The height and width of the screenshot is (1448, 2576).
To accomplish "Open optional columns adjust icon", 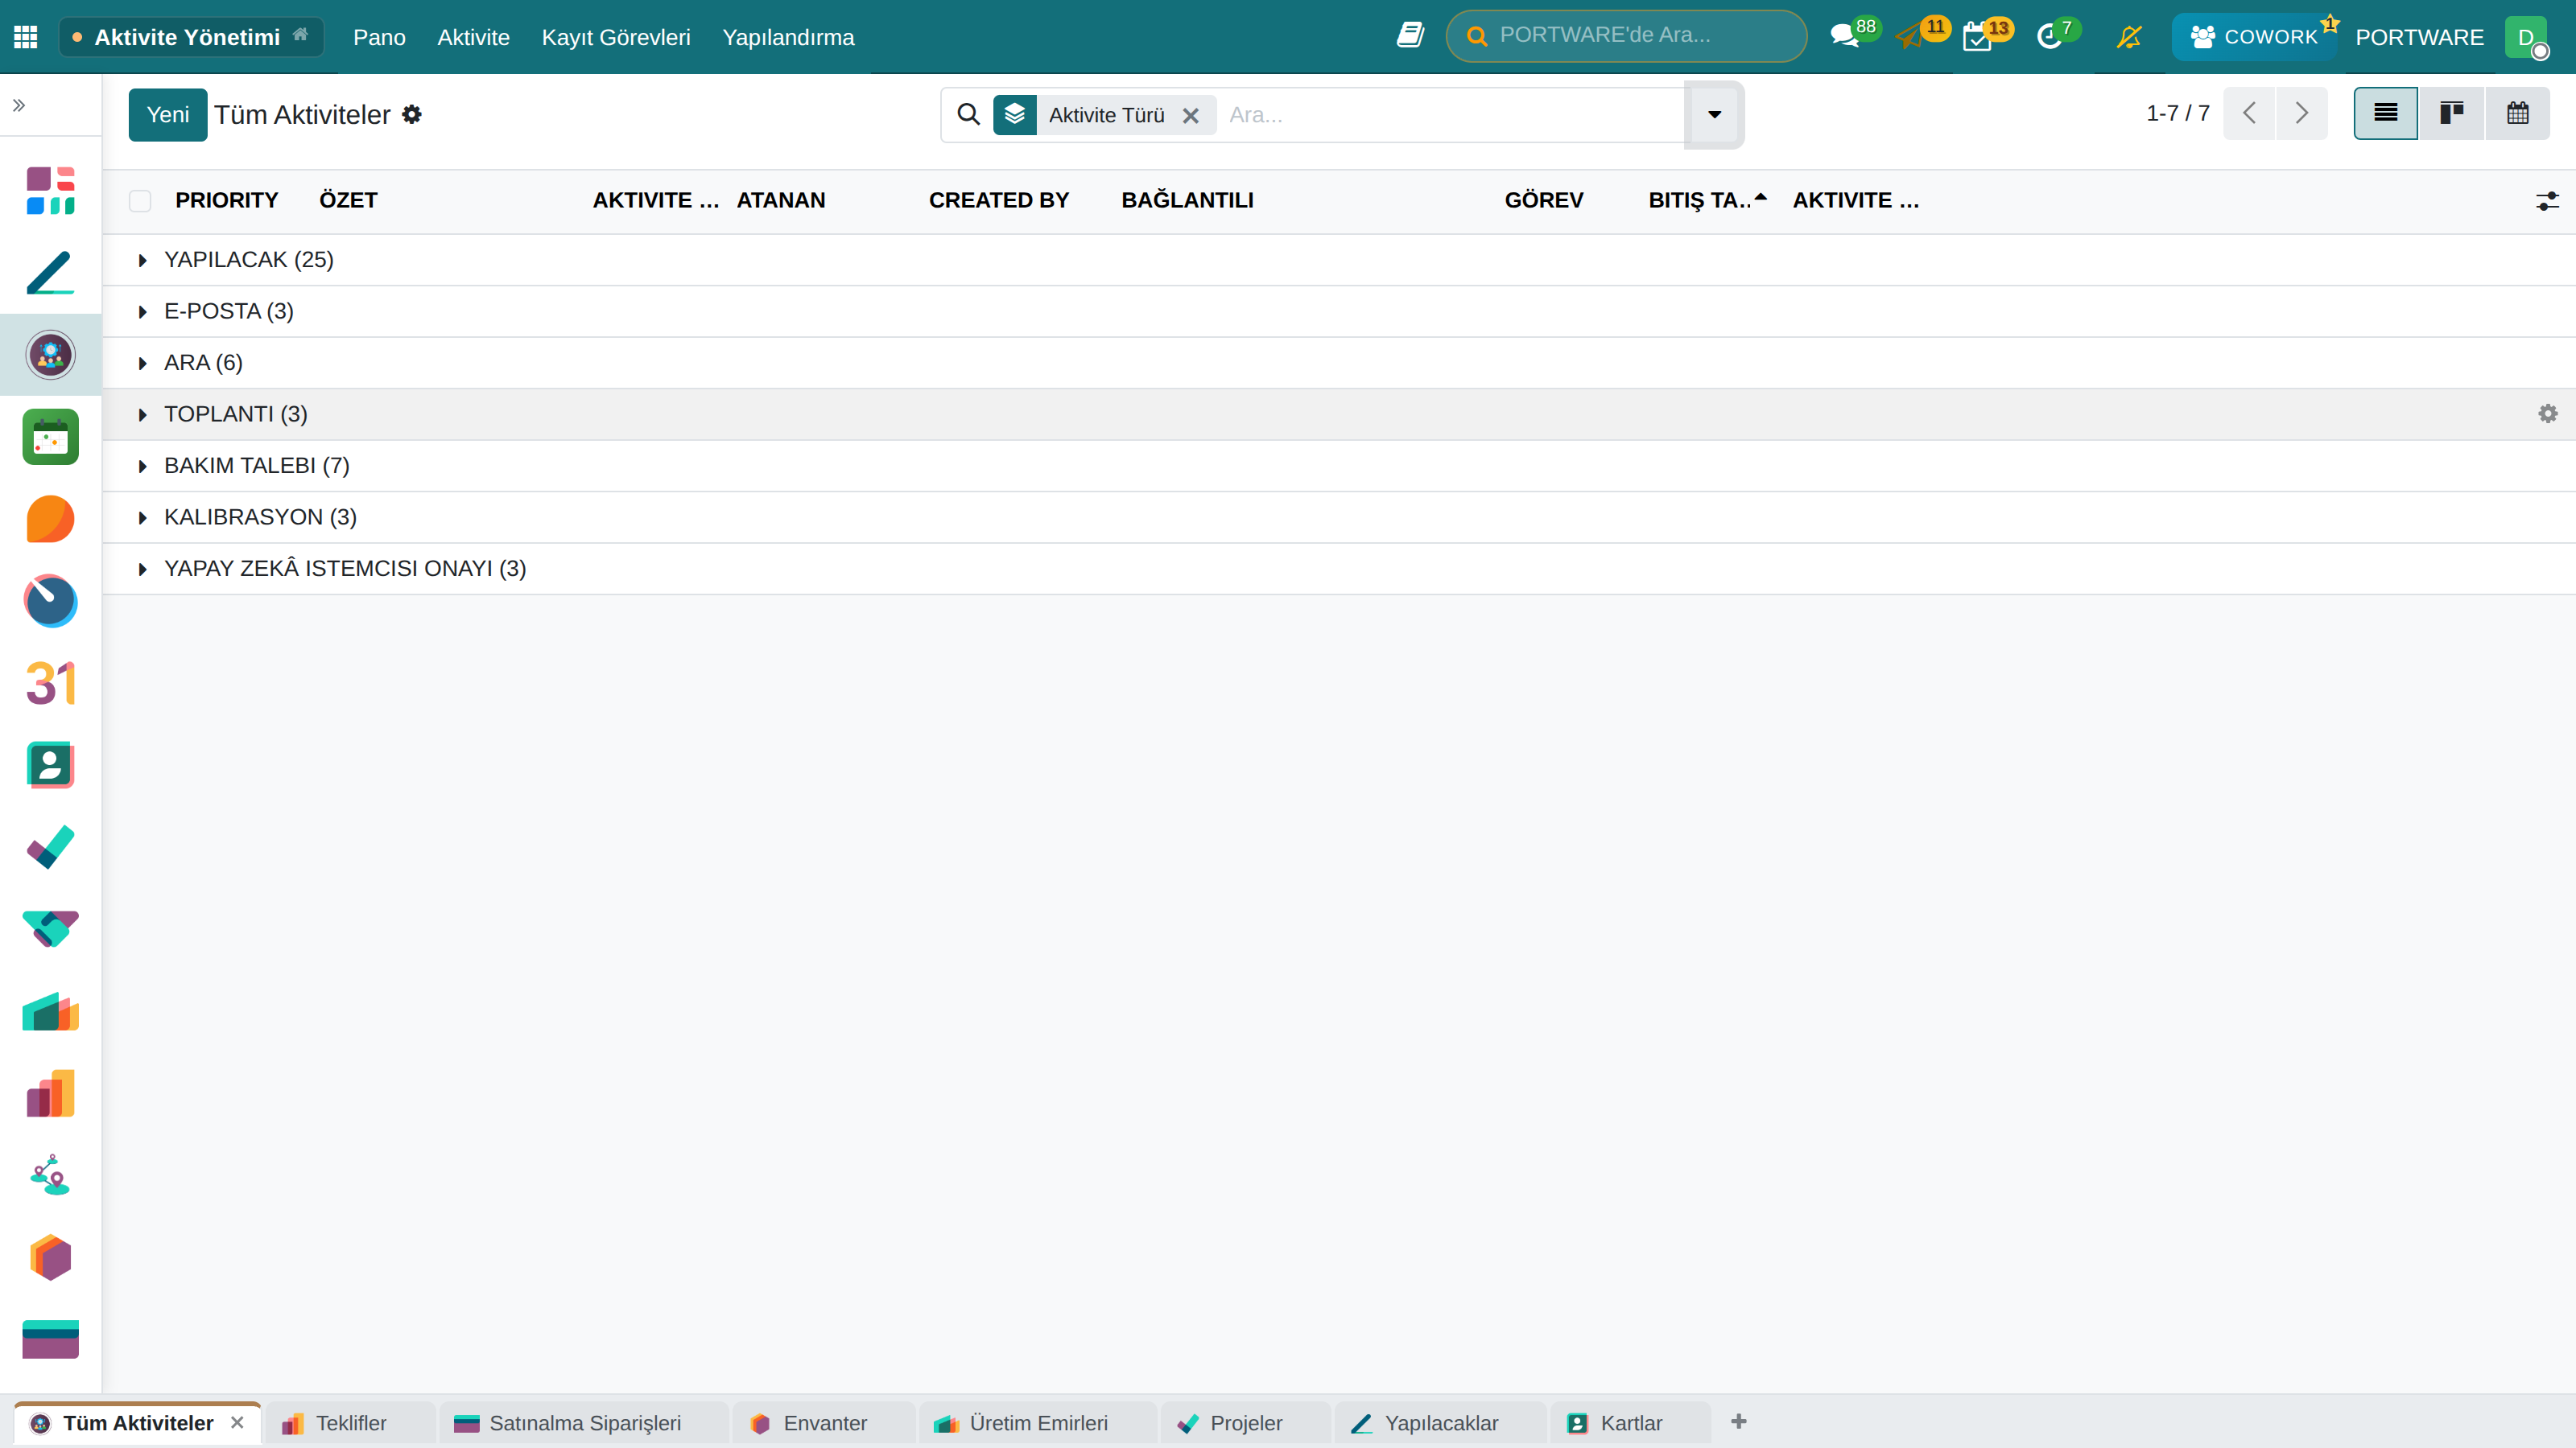I will pos(2547,201).
